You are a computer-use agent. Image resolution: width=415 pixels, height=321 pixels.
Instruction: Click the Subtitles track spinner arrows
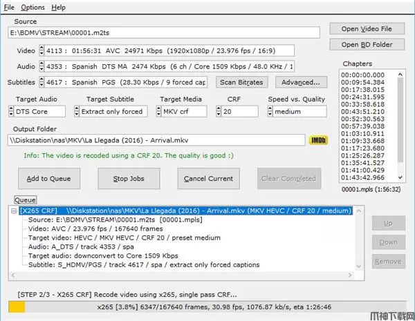point(41,82)
